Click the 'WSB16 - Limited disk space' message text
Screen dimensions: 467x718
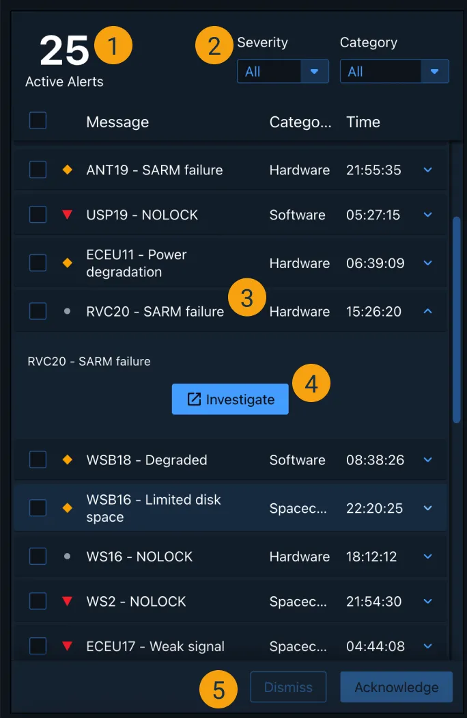coord(154,508)
